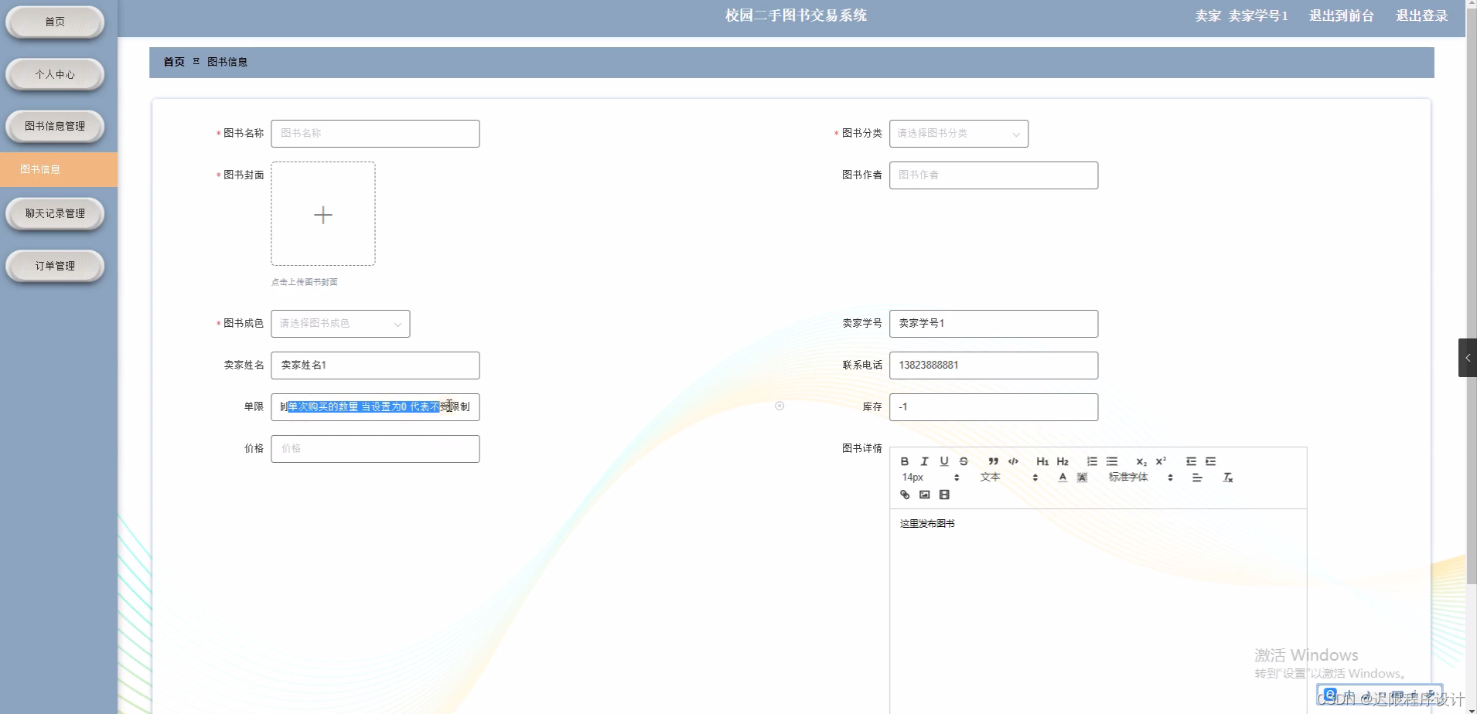Screen dimensions: 1477x714
Task: Insert an image into the book details
Action: point(925,495)
